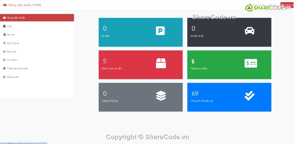Click the Tìm kiếm magnifier icon
The image size is (294, 144).
pyautogui.click(x=4, y=60)
